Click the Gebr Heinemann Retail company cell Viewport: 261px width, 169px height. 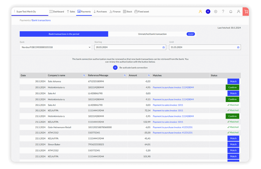pyautogui.click(x=59, y=127)
